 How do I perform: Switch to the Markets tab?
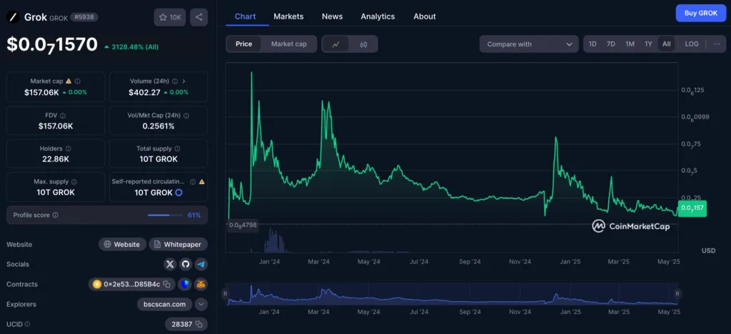coord(288,16)
